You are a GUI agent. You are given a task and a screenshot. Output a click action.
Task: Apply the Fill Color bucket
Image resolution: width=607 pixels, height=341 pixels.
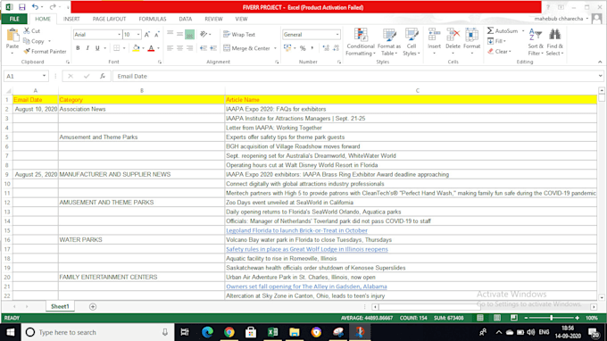coord(136,48)
